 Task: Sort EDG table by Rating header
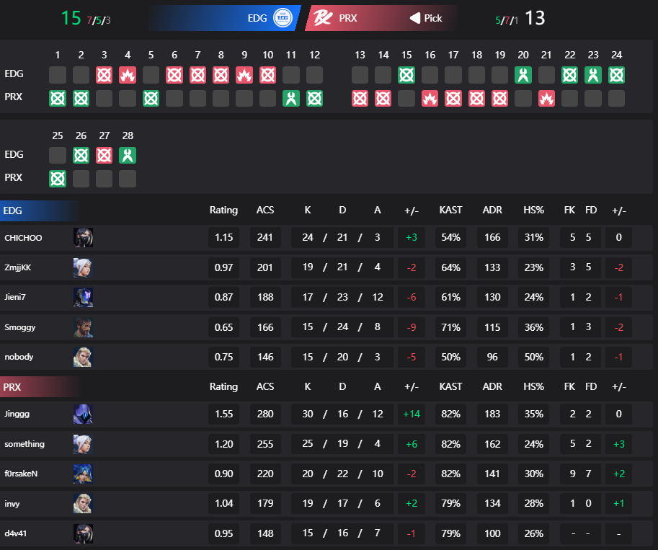pos(223,210)
